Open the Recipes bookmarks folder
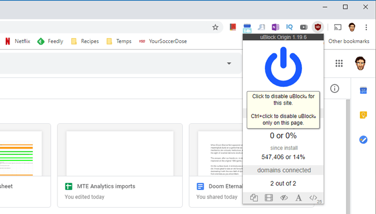This screenshot has width=376, height=214. (x=85, y=41)
